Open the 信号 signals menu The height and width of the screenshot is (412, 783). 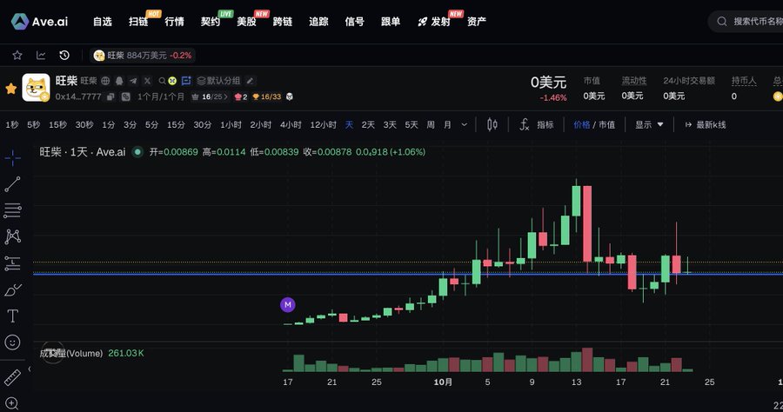tap(355, 22)
